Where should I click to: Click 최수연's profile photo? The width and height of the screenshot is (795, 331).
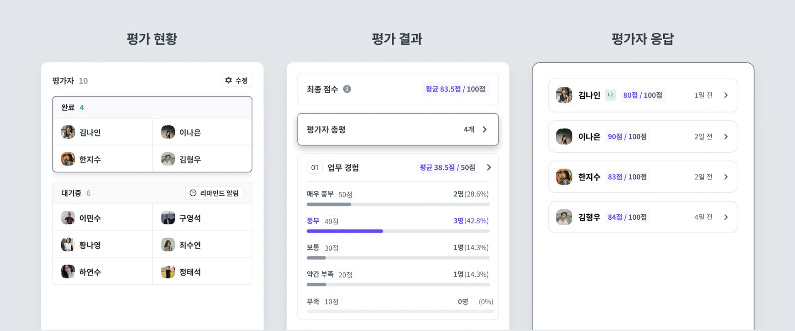click(168, 244)
